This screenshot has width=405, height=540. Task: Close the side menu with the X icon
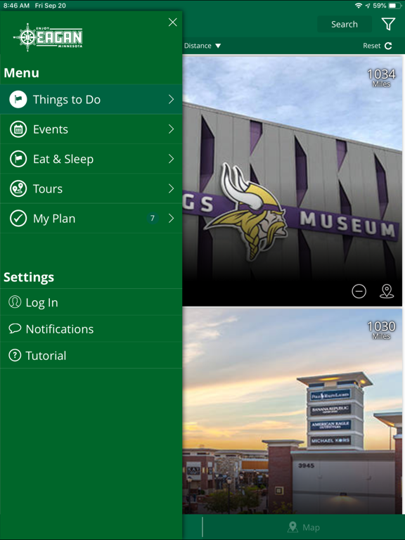point(172,22)
